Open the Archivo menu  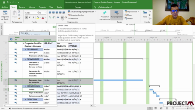coord(5,7)
